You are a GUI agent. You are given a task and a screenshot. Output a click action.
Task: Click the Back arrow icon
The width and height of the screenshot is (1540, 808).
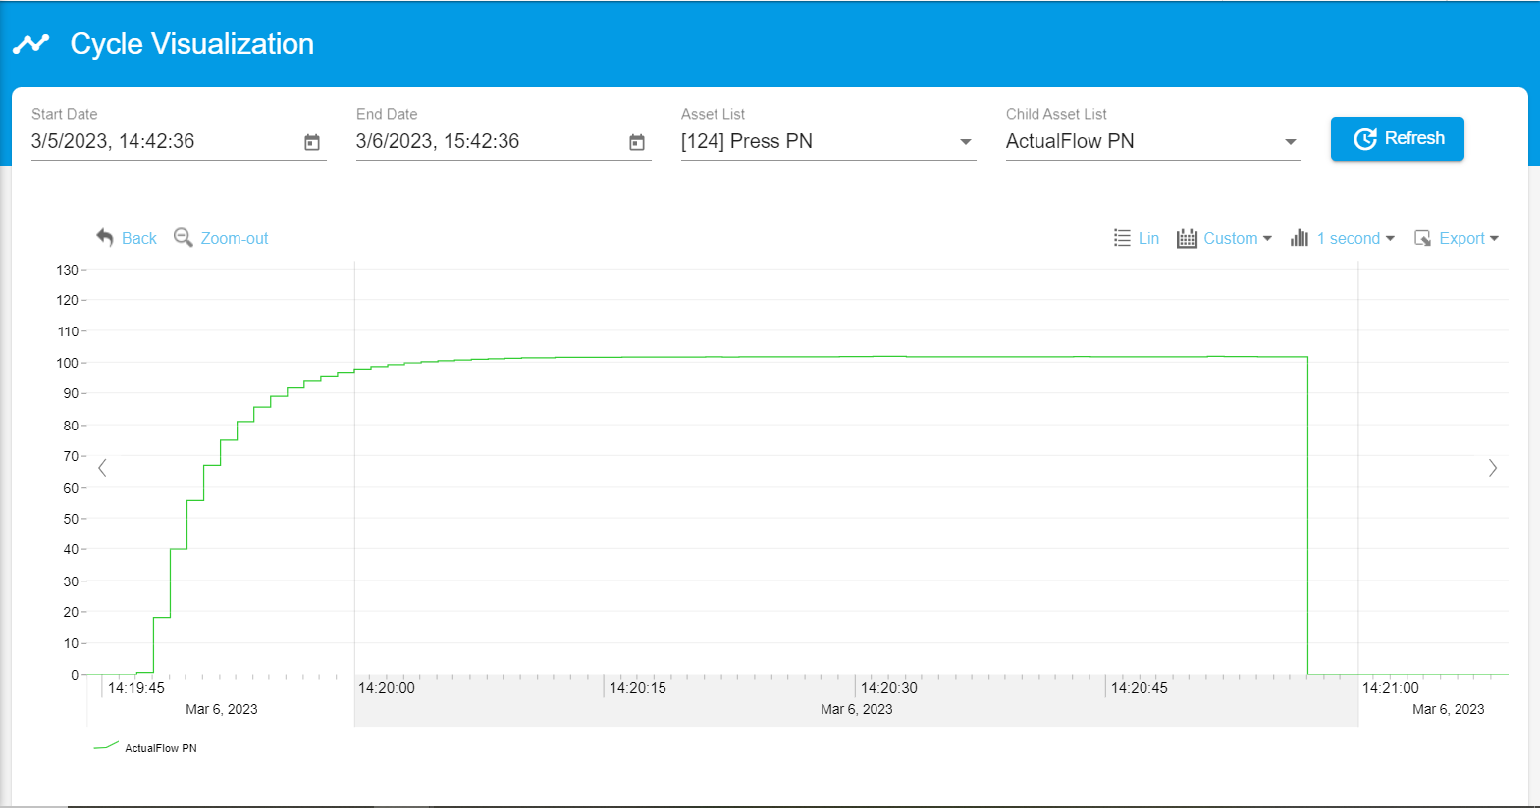105,237
